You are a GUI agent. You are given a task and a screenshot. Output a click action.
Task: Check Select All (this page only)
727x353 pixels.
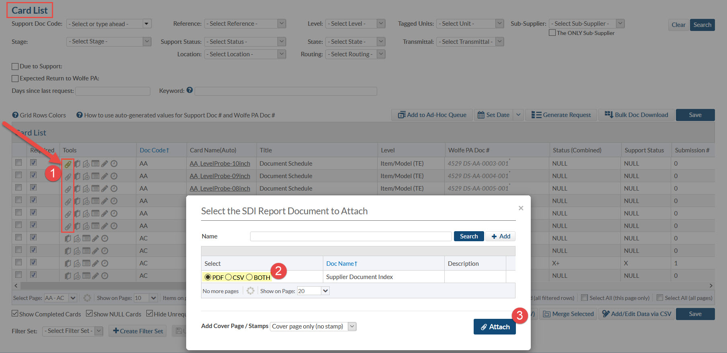585,298
